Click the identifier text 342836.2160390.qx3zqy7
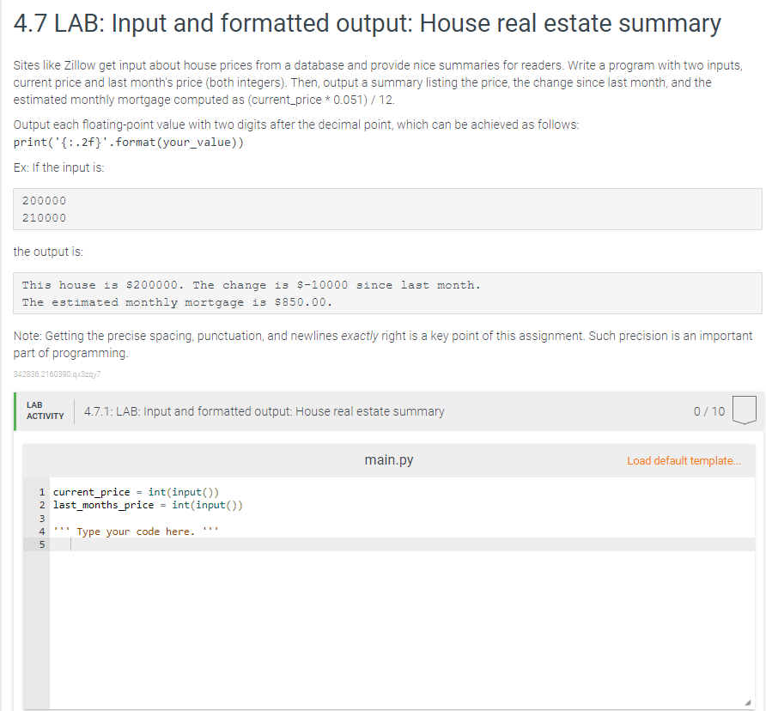 coord(57,374)
